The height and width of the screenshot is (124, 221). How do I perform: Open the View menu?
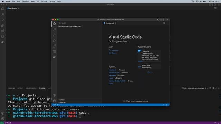[x=33, y=1]
